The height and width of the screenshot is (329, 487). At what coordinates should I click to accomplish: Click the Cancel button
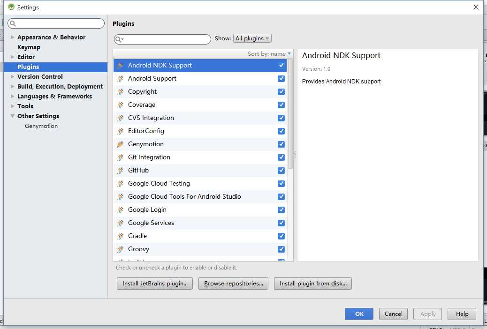[x=393, y=314]
